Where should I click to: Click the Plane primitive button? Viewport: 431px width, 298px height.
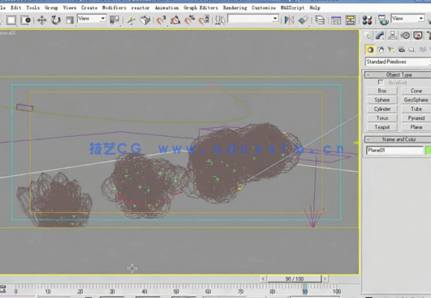[x=416, y=127]
